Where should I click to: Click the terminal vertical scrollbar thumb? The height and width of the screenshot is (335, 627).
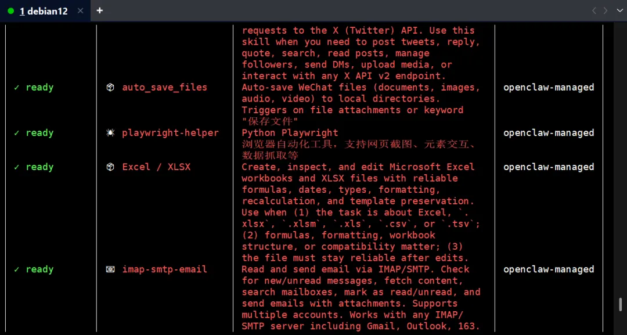tap(620, 305)
